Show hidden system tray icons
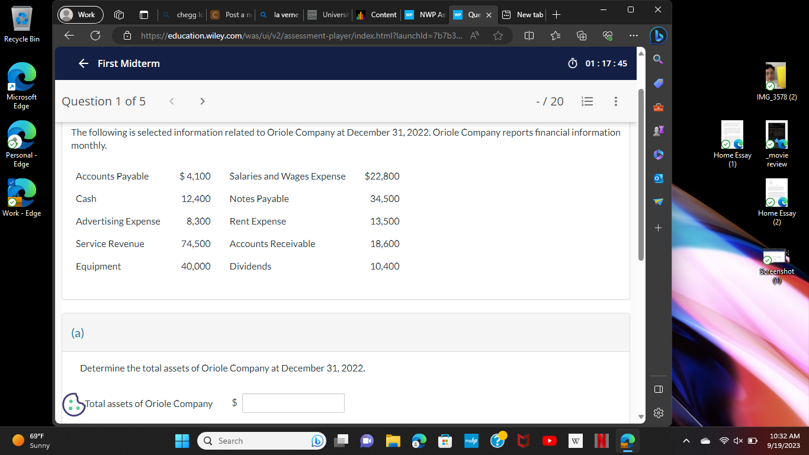 (687, 441)
